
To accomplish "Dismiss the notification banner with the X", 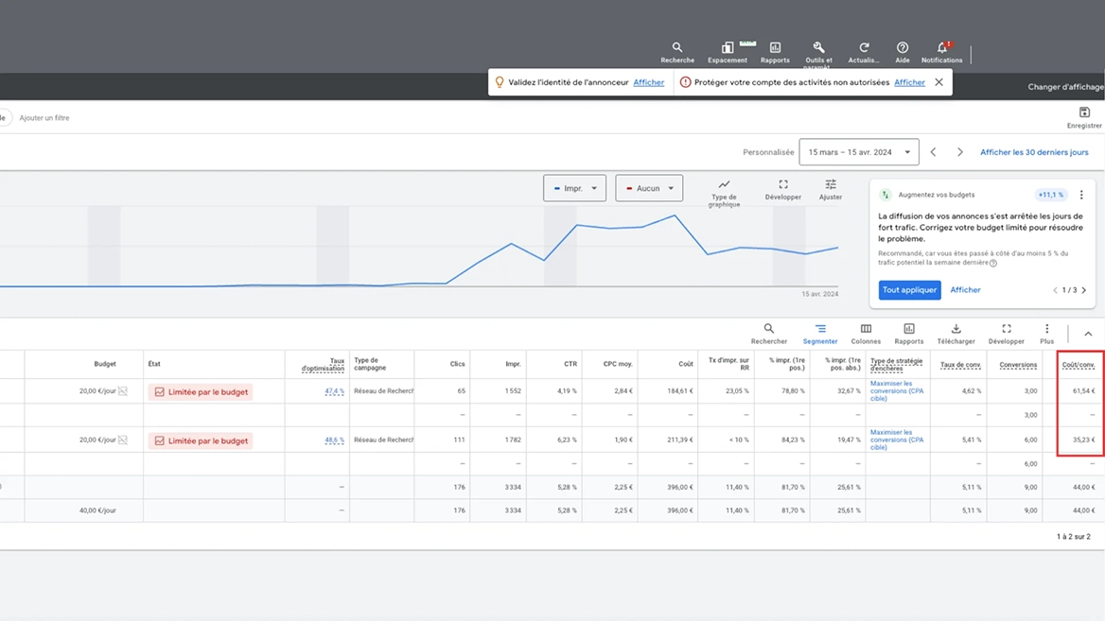I will tap(938, 82).
